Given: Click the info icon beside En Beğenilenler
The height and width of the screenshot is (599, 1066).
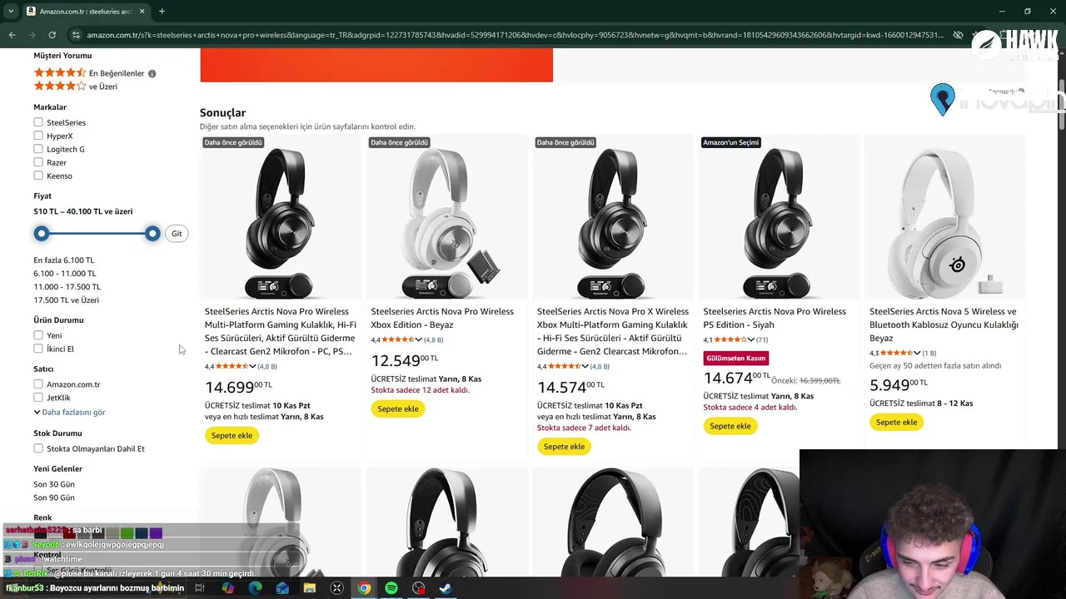Looking at the screenshot, I should tap(152, 73).
